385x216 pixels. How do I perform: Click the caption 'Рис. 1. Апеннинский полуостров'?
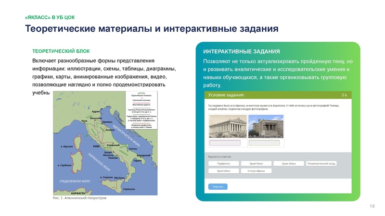[x=80, y=198]
